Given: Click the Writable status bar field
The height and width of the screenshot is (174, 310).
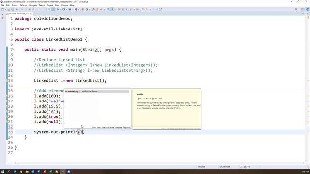Looking at the screenshot, I should pos(201,167).
